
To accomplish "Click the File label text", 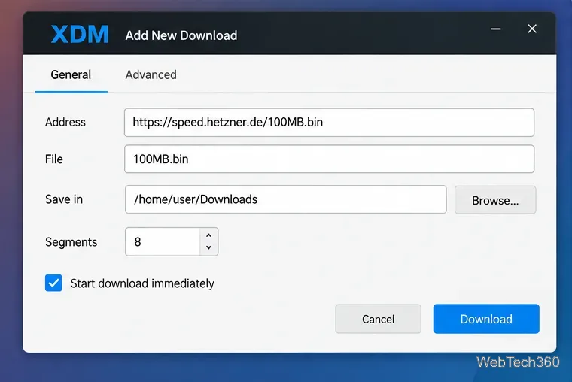I will click(54, 159).
